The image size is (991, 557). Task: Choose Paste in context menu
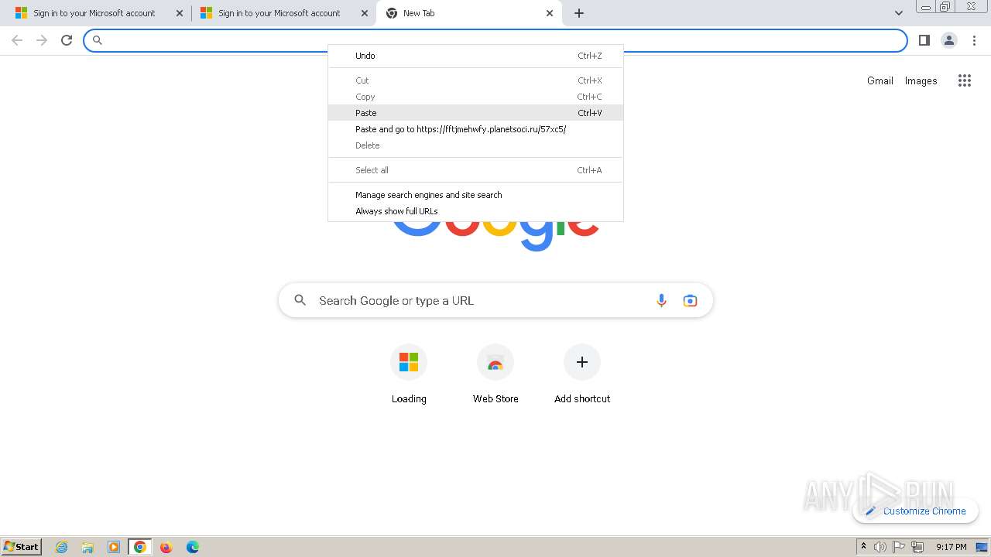coord(475,113)
